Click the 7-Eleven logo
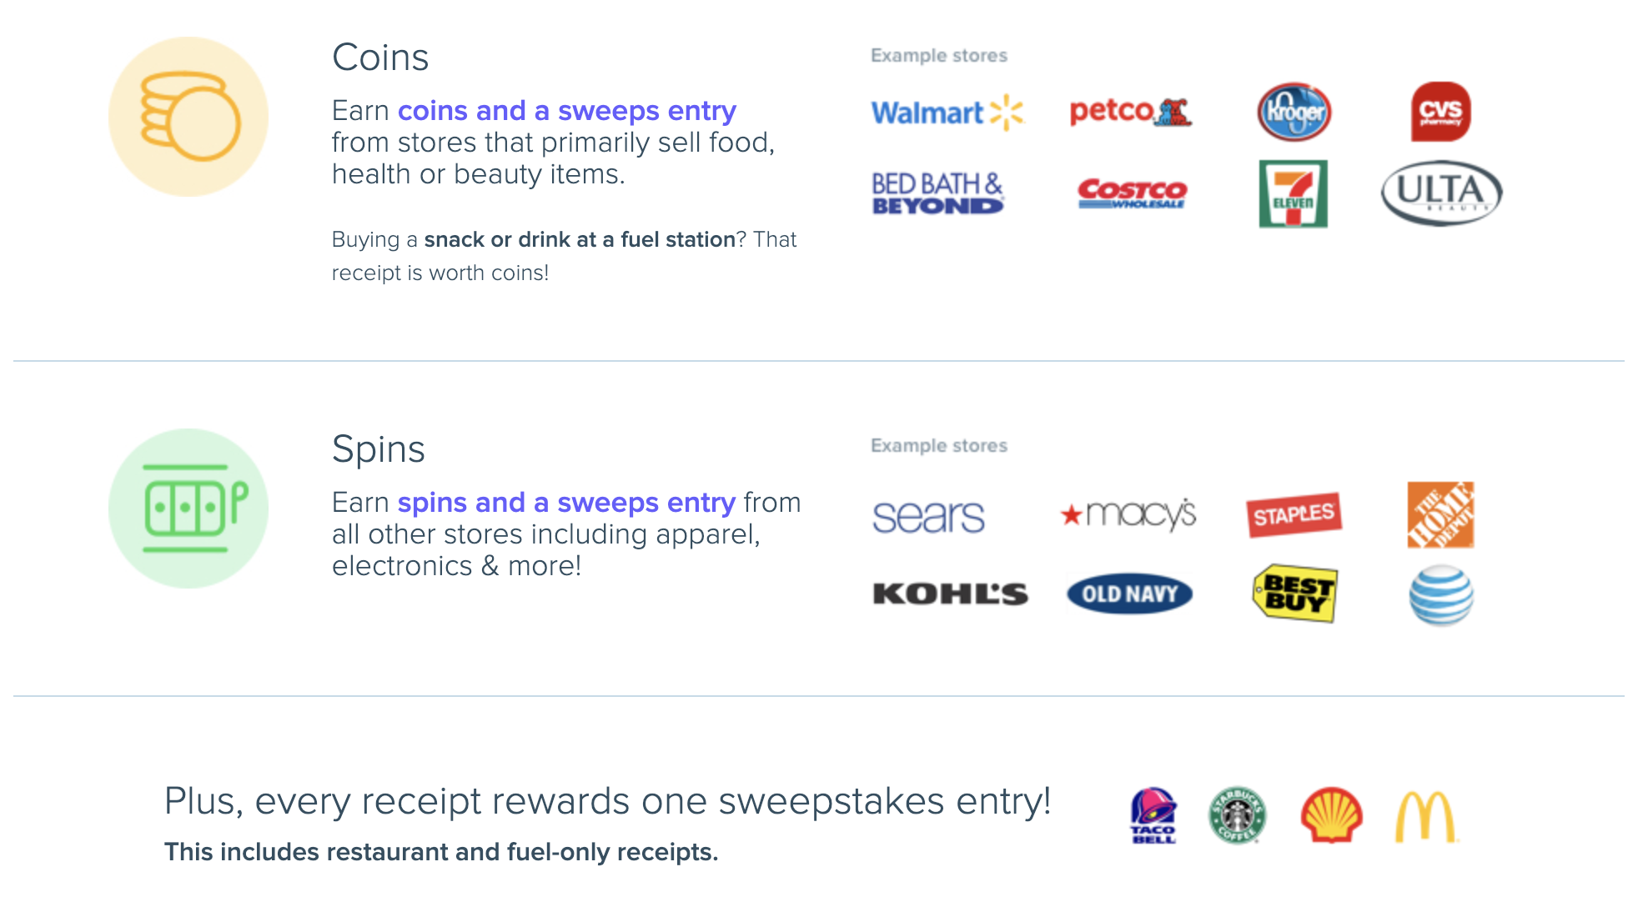The width and height of the screenshot is (1648, 917). [1293, 194]
